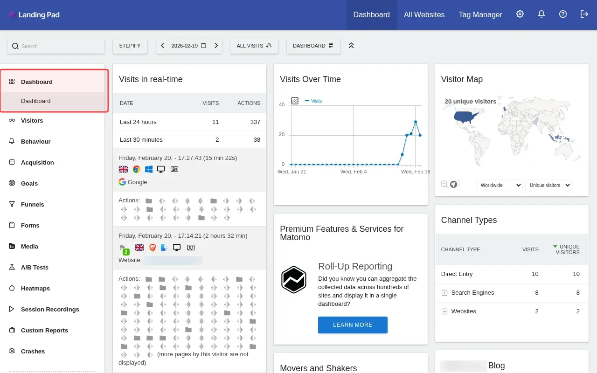This screenshot has width=597, height=373.
Task: Open the help question mark icon
Action: [563, 14]
